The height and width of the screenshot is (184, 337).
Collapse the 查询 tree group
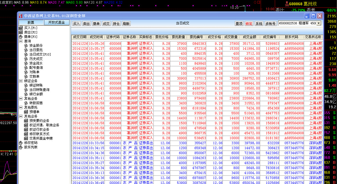pyautogui.click(x=21, y=41)
